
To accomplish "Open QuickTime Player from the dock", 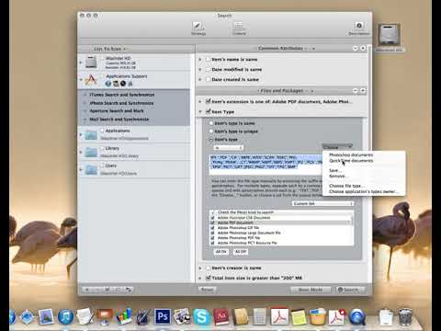I will coord(356,317).
